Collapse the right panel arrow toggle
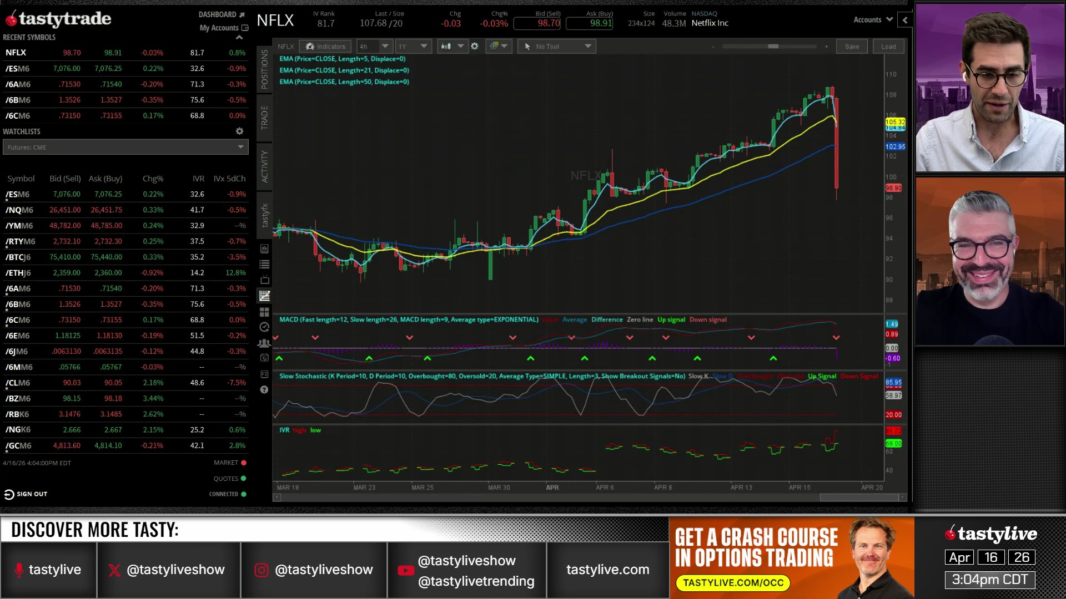This screenshot has width=1066, height=599. point(905,20)
